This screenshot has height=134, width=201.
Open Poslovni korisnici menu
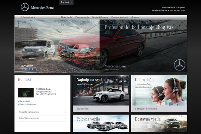(120, 17)
